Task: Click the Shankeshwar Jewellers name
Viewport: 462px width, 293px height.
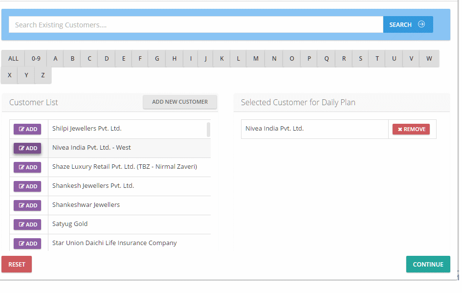Action: pos(86,204)
